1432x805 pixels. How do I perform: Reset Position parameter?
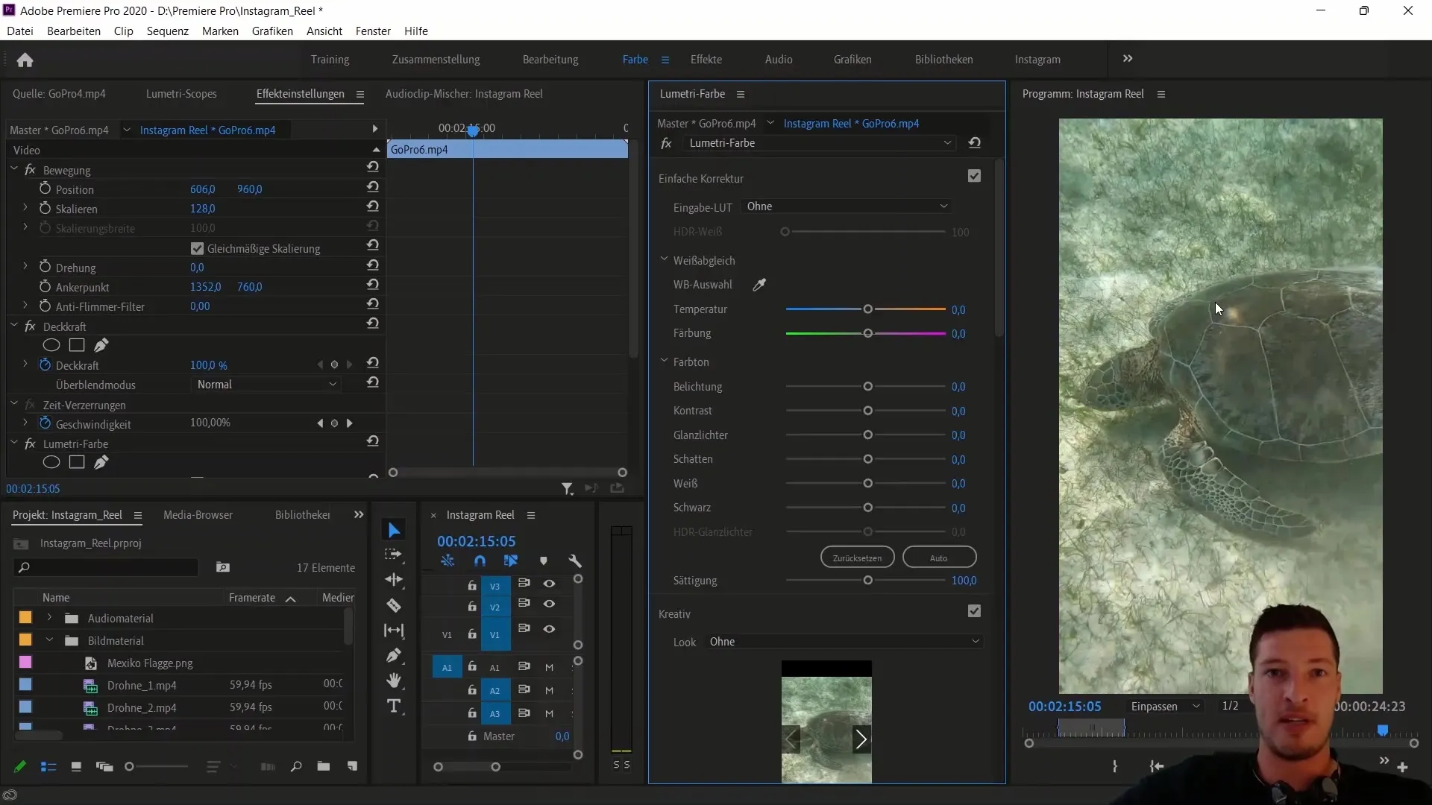[x=373, y=187]
